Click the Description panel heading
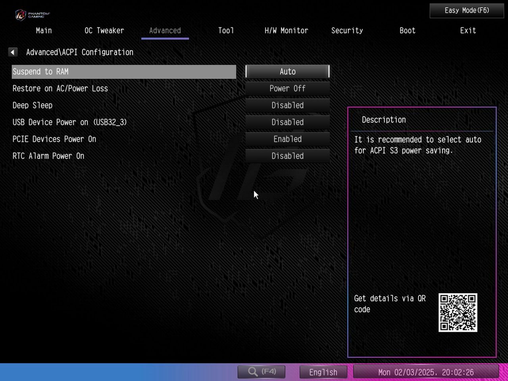The image size is (508, 381). pyautogui.click(x=384, y=119)
